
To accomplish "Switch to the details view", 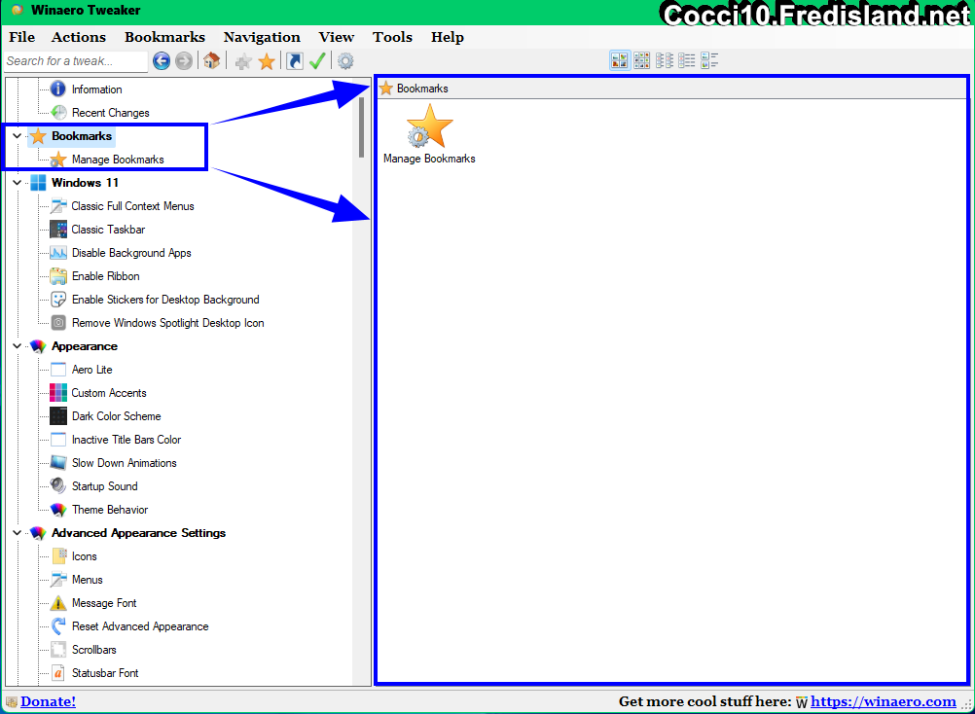I will 708,60.
